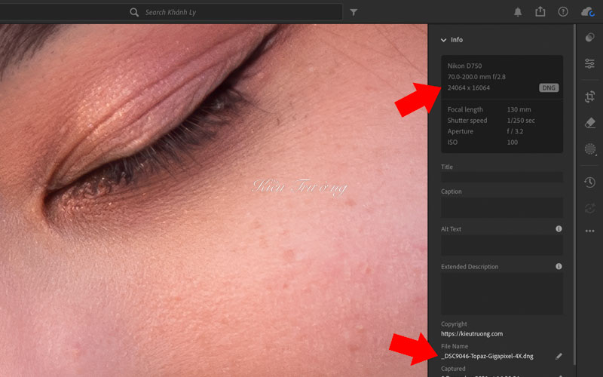Select the Healing eraser tool
This screenshot has height=377, width=603.
(x=590, y=123)
